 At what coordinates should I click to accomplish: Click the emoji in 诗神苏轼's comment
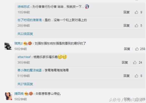(87, 7)
